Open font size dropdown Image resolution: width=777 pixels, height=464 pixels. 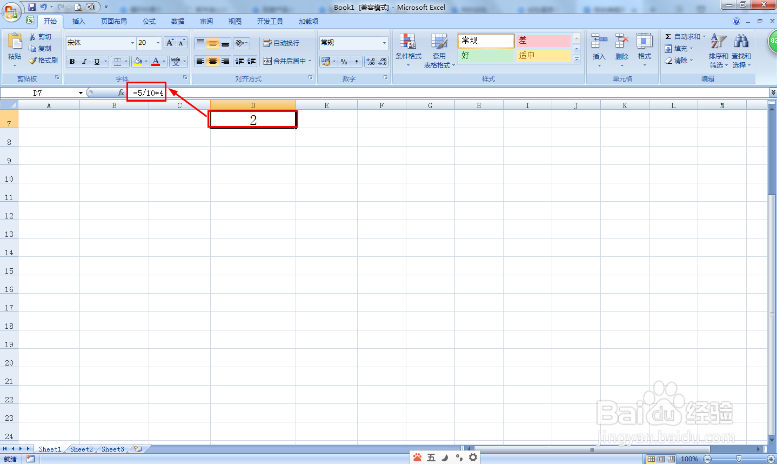[x=158, y=43]
